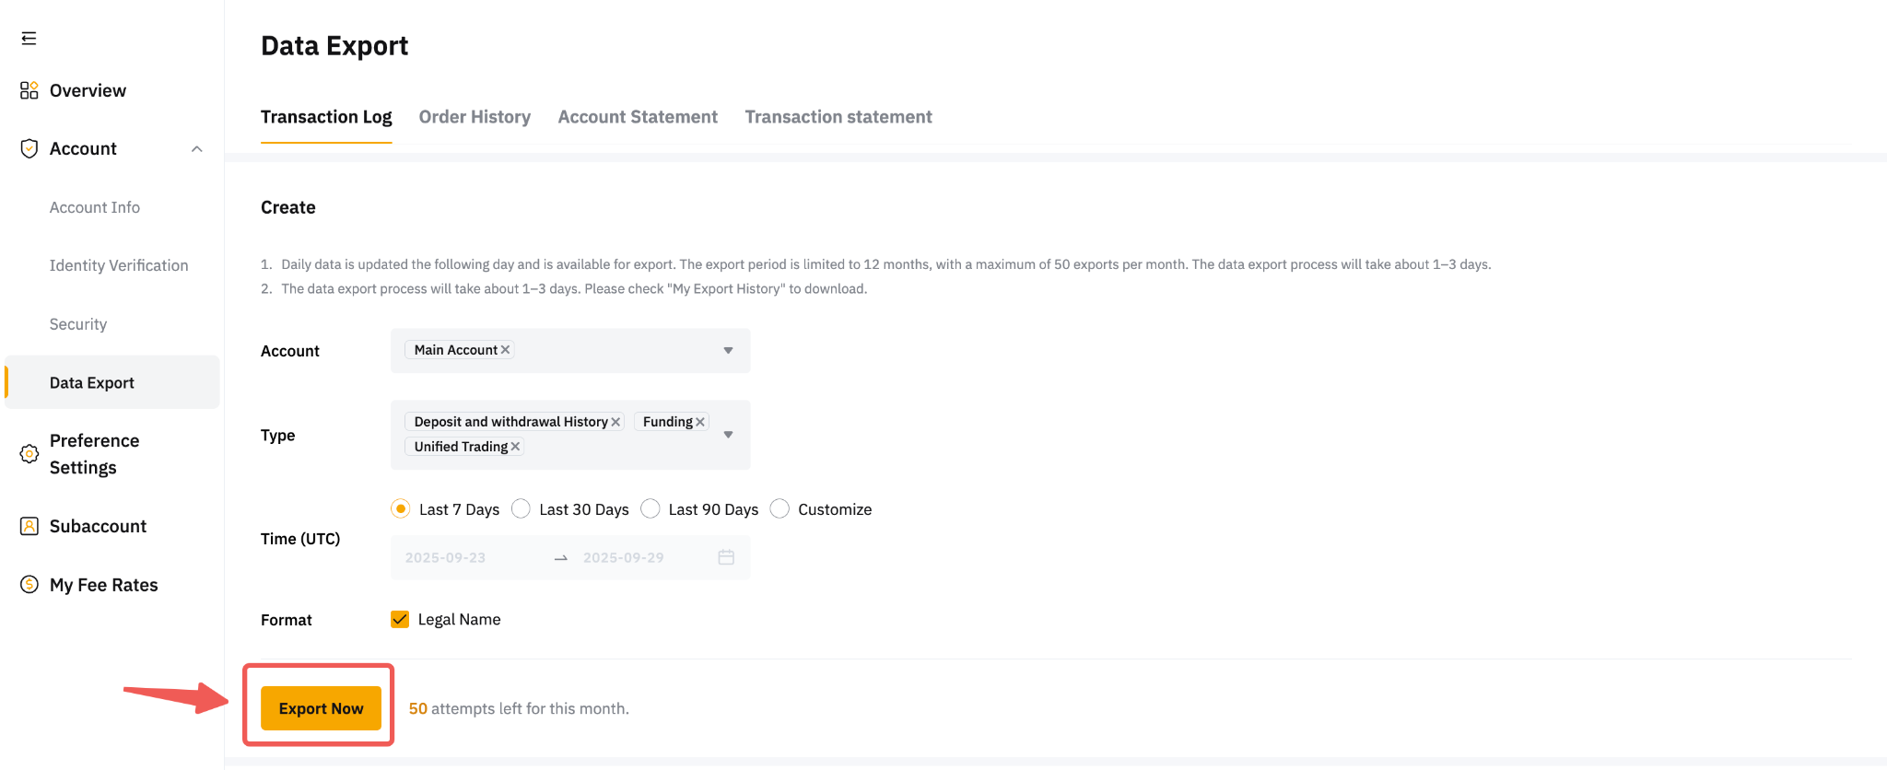Go to Identity Verification page
1887x770 pixels.
click(119, 265)
